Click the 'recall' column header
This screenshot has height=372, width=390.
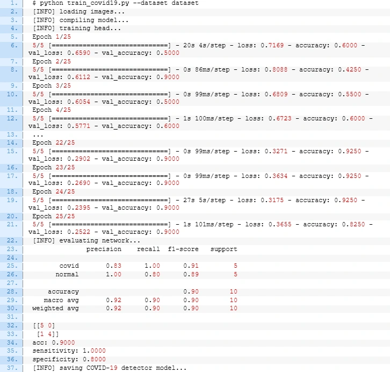(x=148, y=249)
